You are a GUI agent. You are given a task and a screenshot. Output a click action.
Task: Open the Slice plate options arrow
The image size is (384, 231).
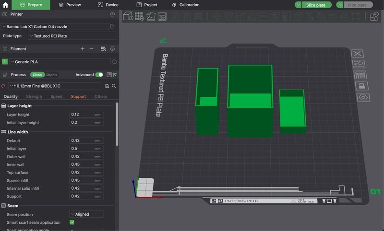coord(298,5)
